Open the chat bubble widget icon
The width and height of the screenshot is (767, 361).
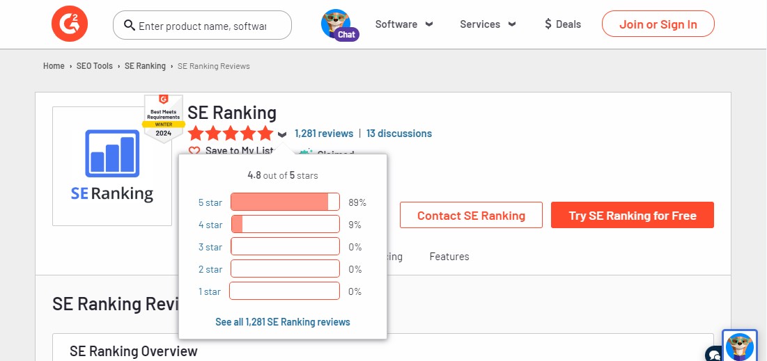[x=713, y=353]
